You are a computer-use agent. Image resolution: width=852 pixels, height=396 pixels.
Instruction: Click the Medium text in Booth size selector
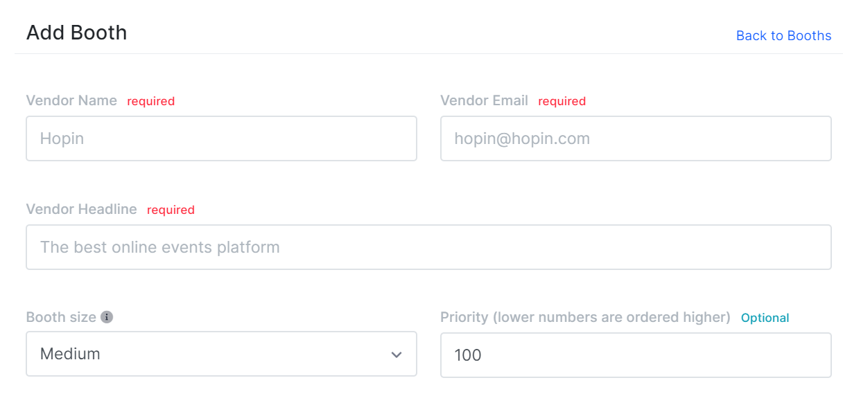pyautogui.click(x=70, y=354)
